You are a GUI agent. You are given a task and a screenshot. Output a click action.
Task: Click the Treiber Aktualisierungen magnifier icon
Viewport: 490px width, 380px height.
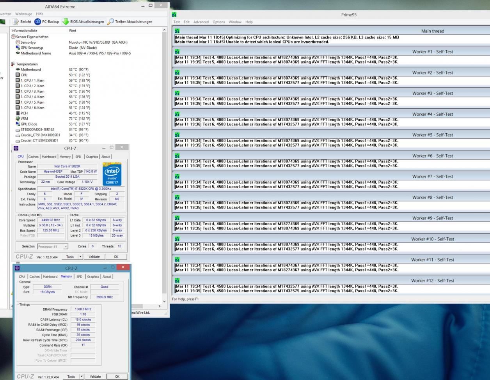[x=110, y=22]
